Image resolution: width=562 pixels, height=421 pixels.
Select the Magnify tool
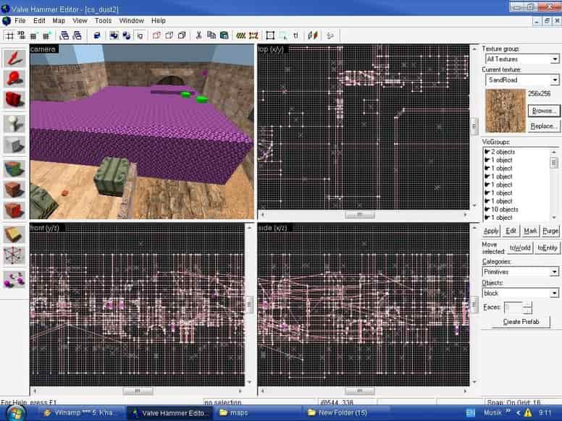point(14,78)
